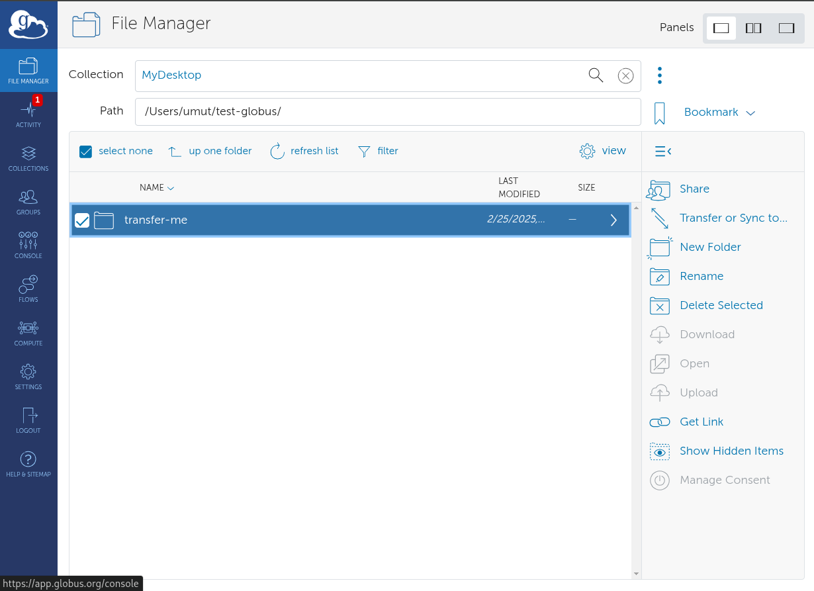This screenshot has width=814, height=591.
Task: Click the Path input field
Action: tap(388, 112)
